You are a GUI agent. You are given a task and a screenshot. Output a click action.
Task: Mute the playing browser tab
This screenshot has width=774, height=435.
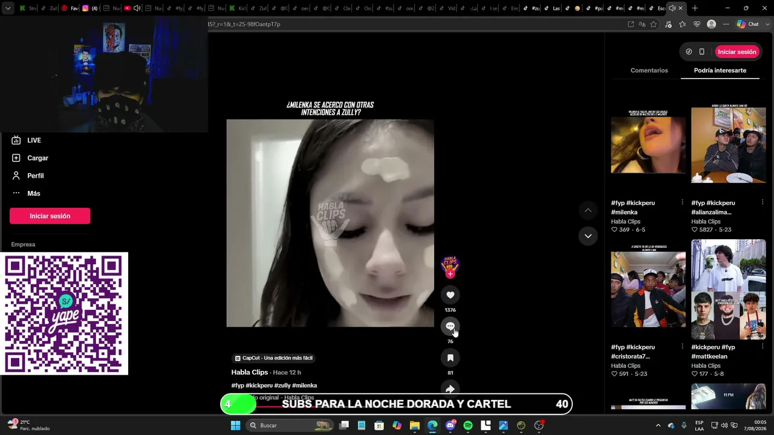click(671, 8)
